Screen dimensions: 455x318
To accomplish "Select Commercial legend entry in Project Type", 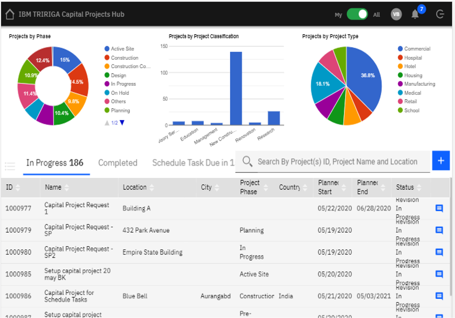I will 414,49.
